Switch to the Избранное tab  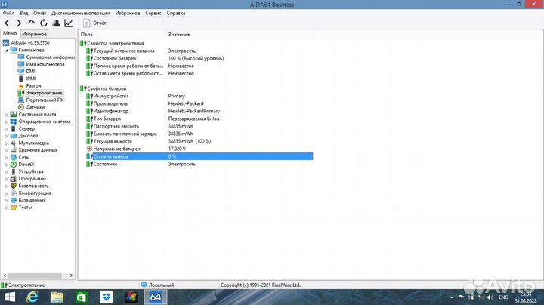[34, 34]
